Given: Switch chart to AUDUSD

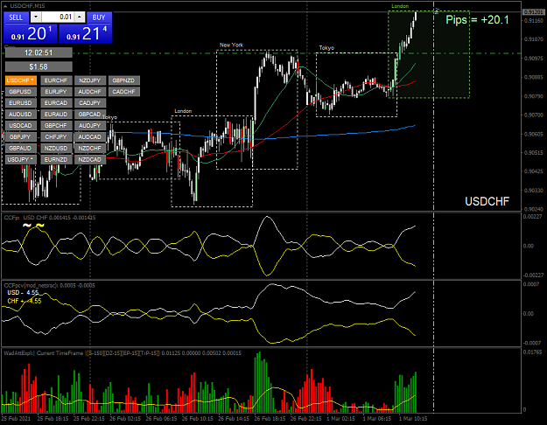Looking at the screenshot, I should 21,115.
